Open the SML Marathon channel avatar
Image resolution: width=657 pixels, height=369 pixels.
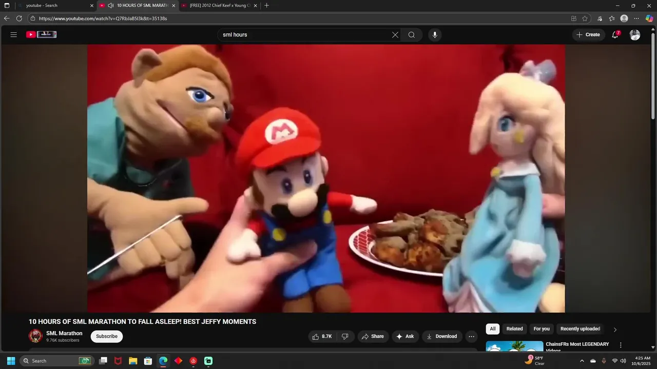[35, 336]
